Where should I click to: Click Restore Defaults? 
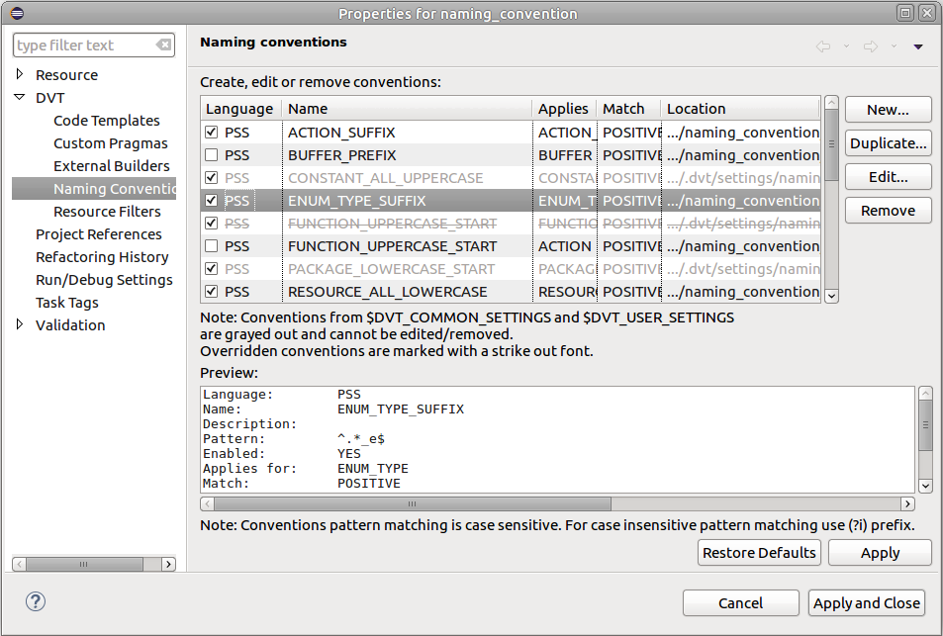click(759, 552)
